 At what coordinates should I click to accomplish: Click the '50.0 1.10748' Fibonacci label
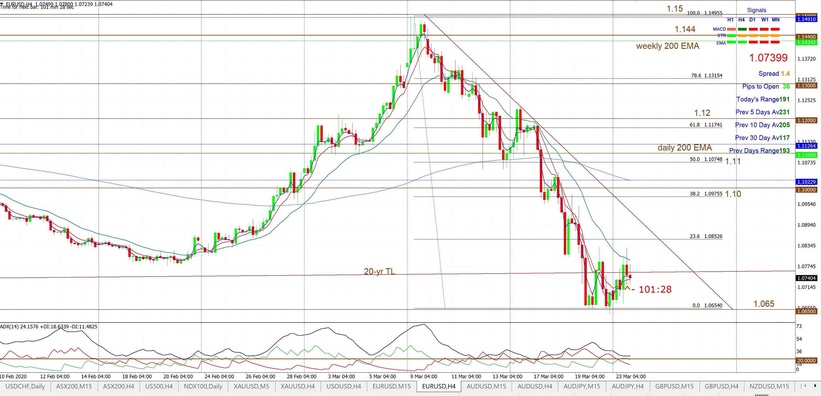pyautogui.click(x=706, y=159)
